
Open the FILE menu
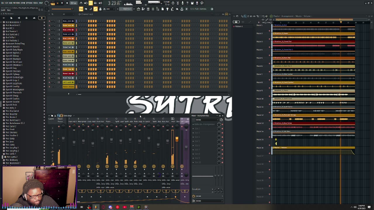(3, 3)
